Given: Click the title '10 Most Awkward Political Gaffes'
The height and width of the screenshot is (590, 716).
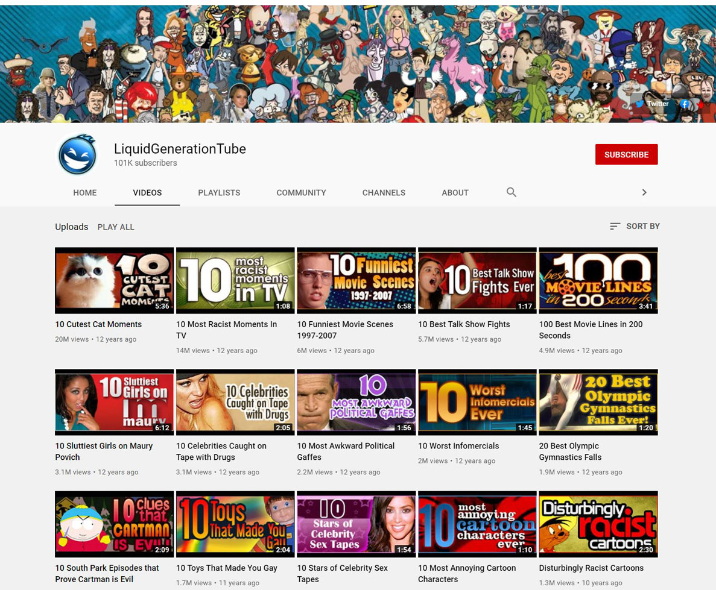Looking at the screenshot, I should (x=346, y=452).
